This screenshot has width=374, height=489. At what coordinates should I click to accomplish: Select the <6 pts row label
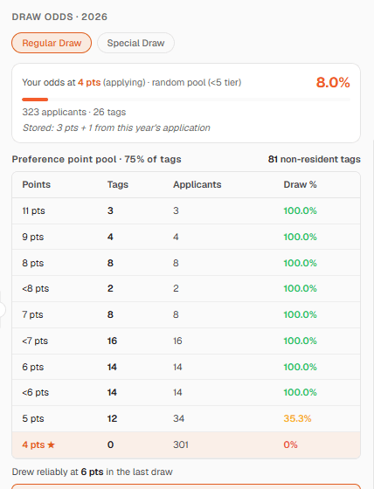point(36,392)
